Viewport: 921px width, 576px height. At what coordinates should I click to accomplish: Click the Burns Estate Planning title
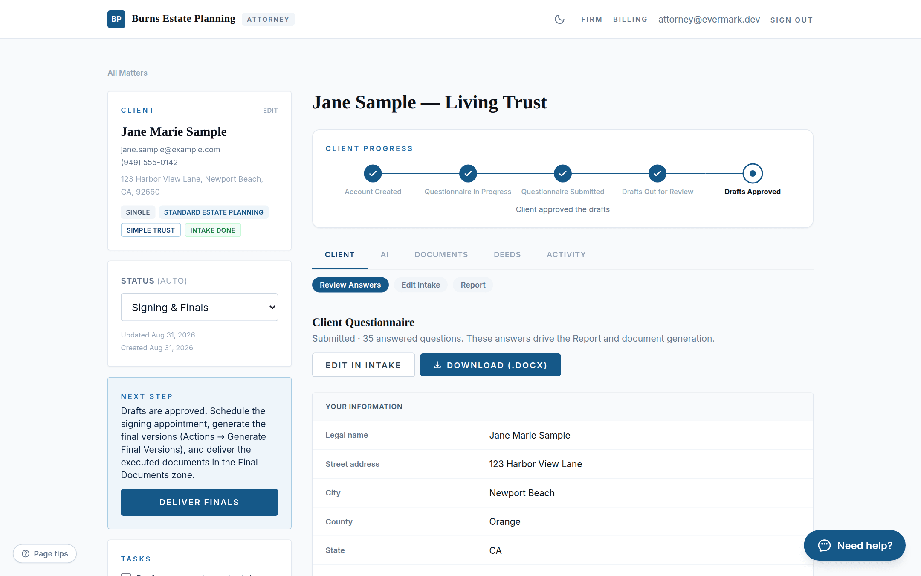(183, 19)
